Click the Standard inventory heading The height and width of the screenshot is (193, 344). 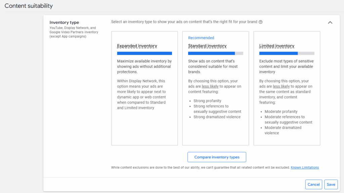[x=207, y=46]
